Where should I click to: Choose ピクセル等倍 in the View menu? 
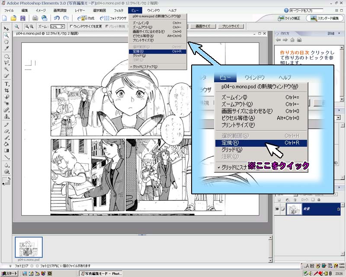(x=157, y=36)
